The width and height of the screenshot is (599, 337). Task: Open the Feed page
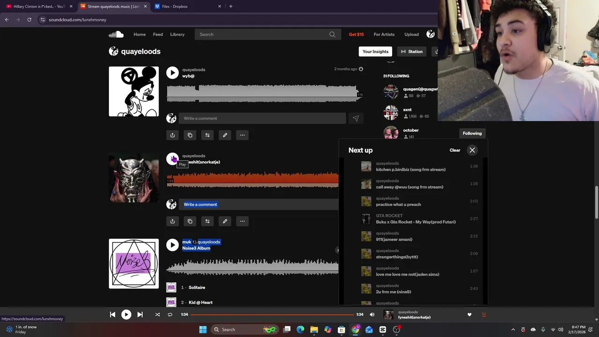point(158,34)
